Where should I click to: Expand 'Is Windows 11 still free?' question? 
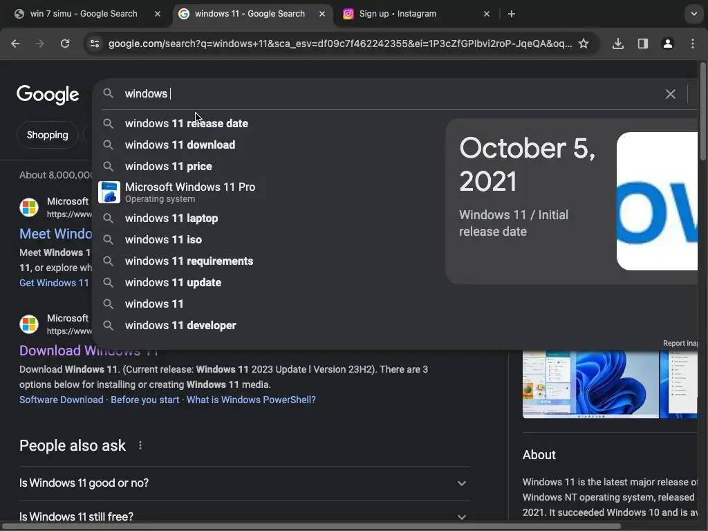pyautogui.click(x=244, y=516)
